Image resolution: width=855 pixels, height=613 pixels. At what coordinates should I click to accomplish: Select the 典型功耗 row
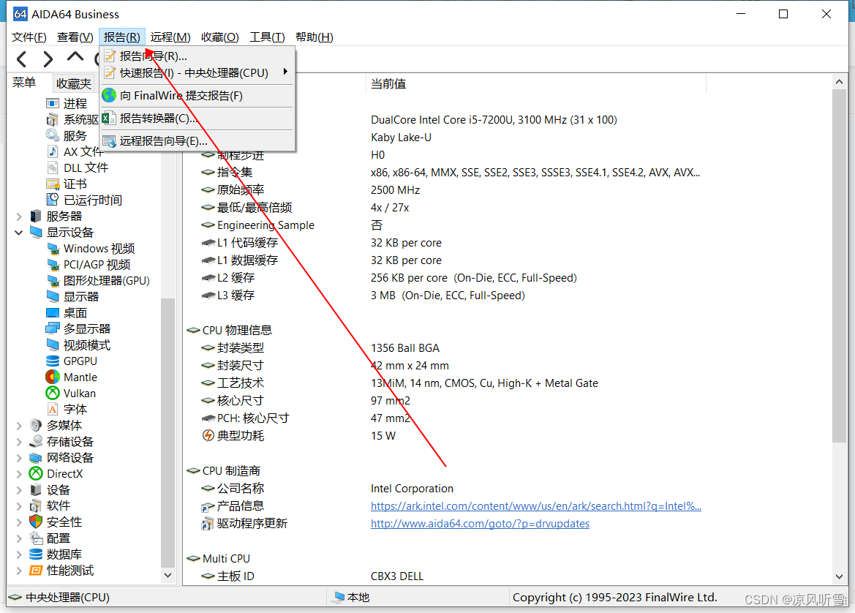pyautogui.click(x=507, y=436)
